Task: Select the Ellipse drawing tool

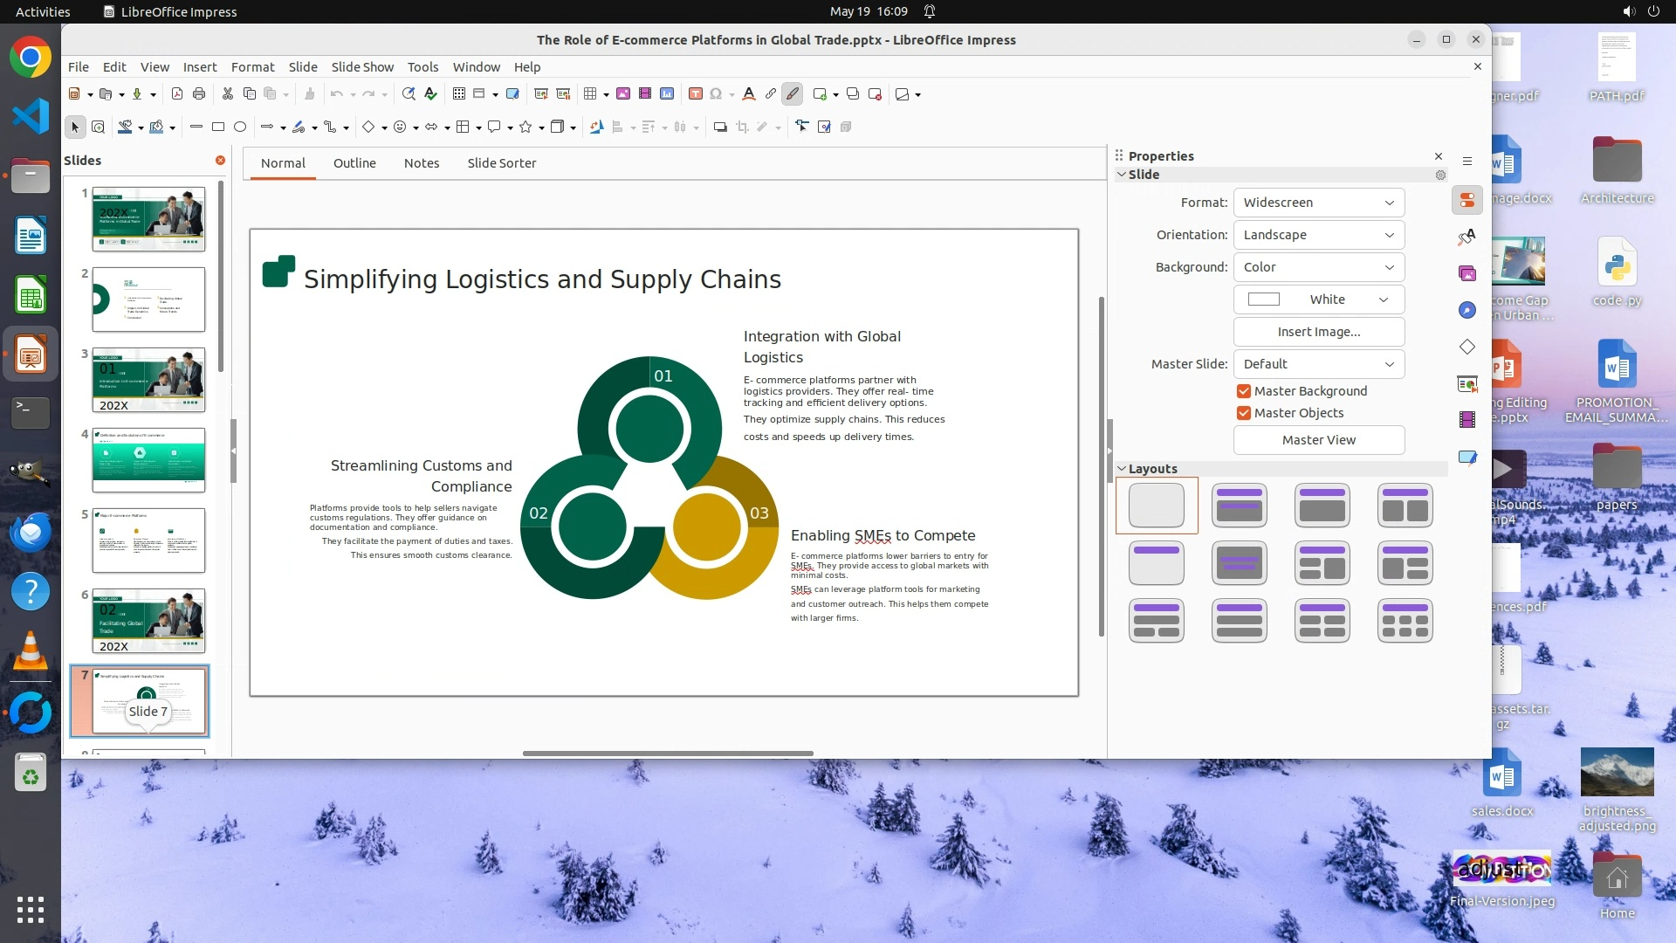Action: pos(240,127)
